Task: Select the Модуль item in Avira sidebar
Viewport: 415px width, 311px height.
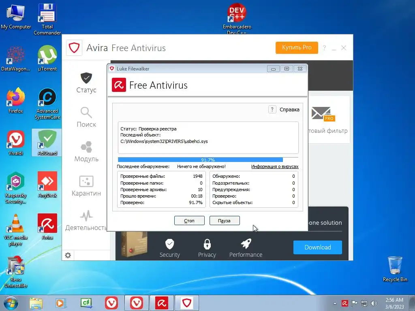Action: click(86, 151)
